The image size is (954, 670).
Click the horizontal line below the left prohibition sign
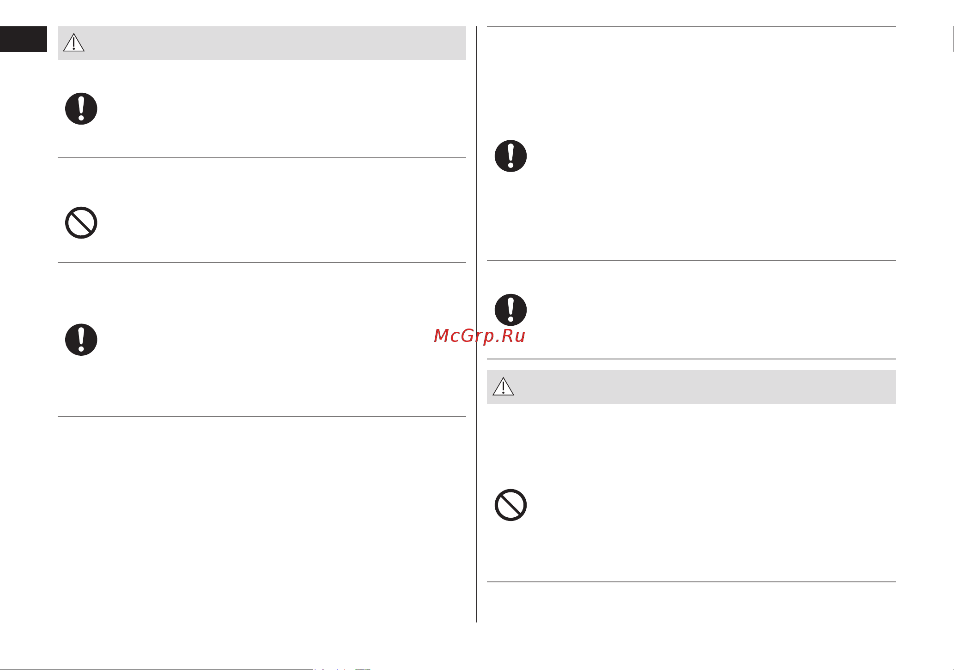click(262, 263)
